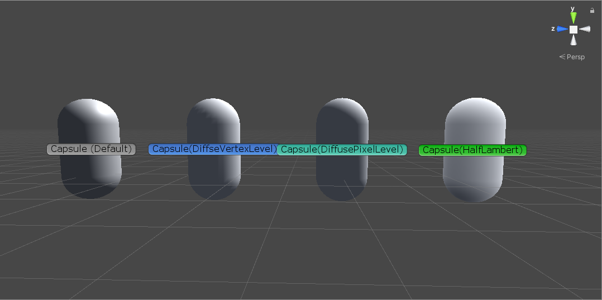Screen dimensions: 602x300
Task: Select the Capsule(HalfLambert) green label
Action: [472, 150]
